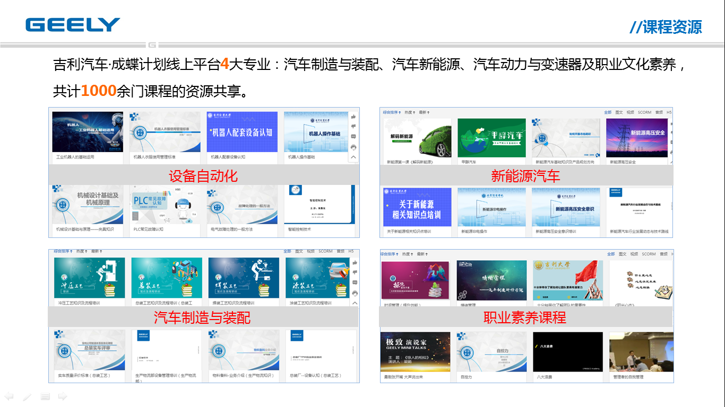
Task: Select 视频 tab in 职业素养课程 panel
Action: pos(635,254)
